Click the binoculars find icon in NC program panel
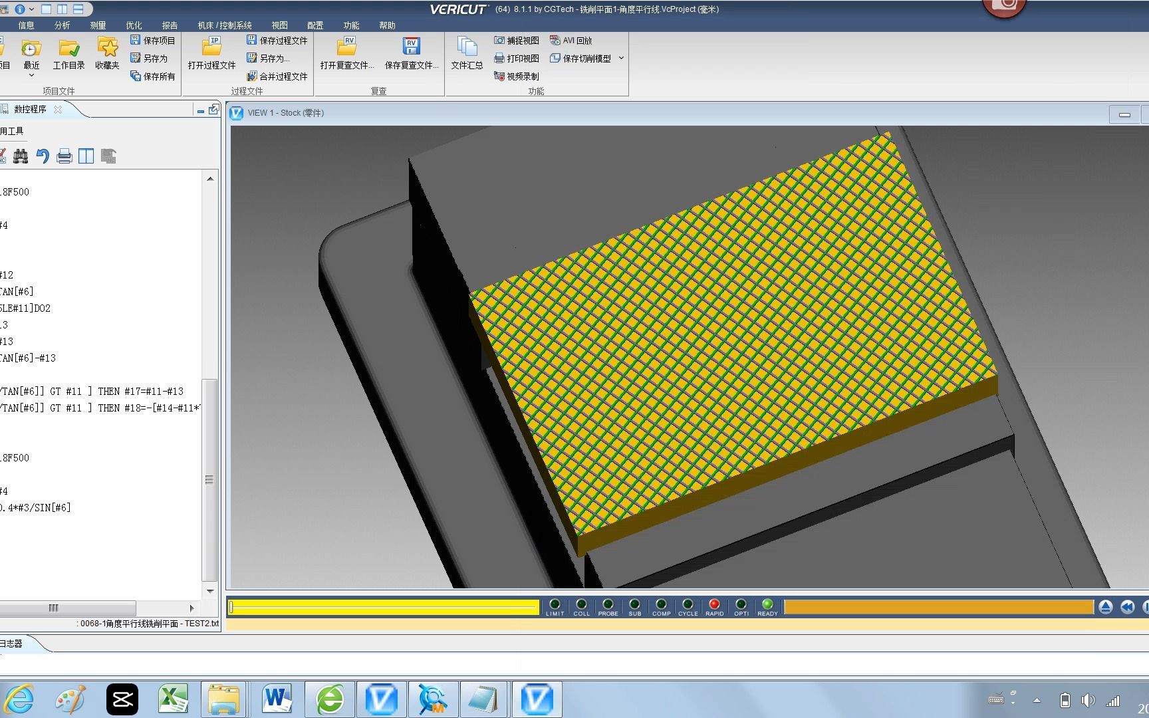1149x718 pixels. [x=21, y=156]
